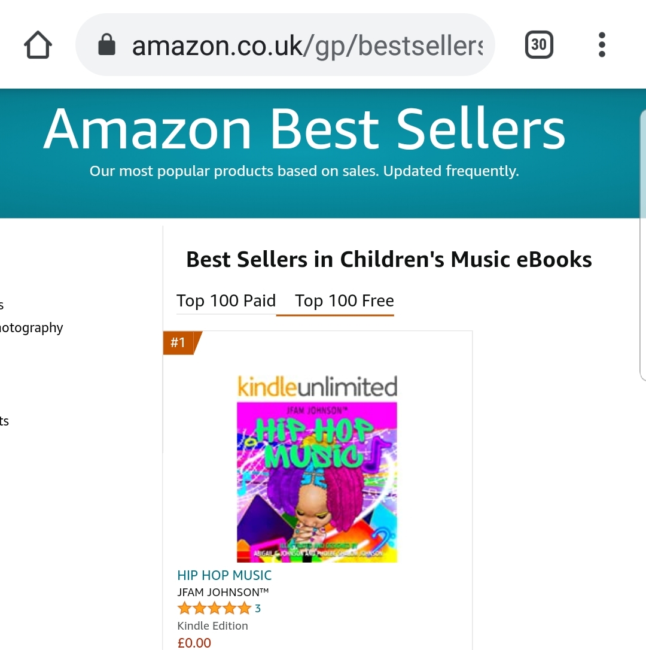Open the tab switcher showing 30 tabs
646x650 pixels.
[539, 45]
